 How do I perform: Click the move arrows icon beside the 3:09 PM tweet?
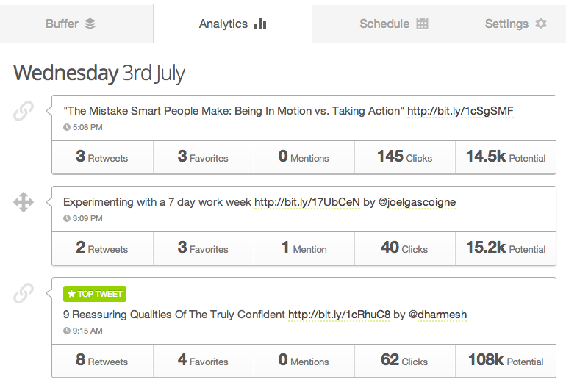pos(24,202)
